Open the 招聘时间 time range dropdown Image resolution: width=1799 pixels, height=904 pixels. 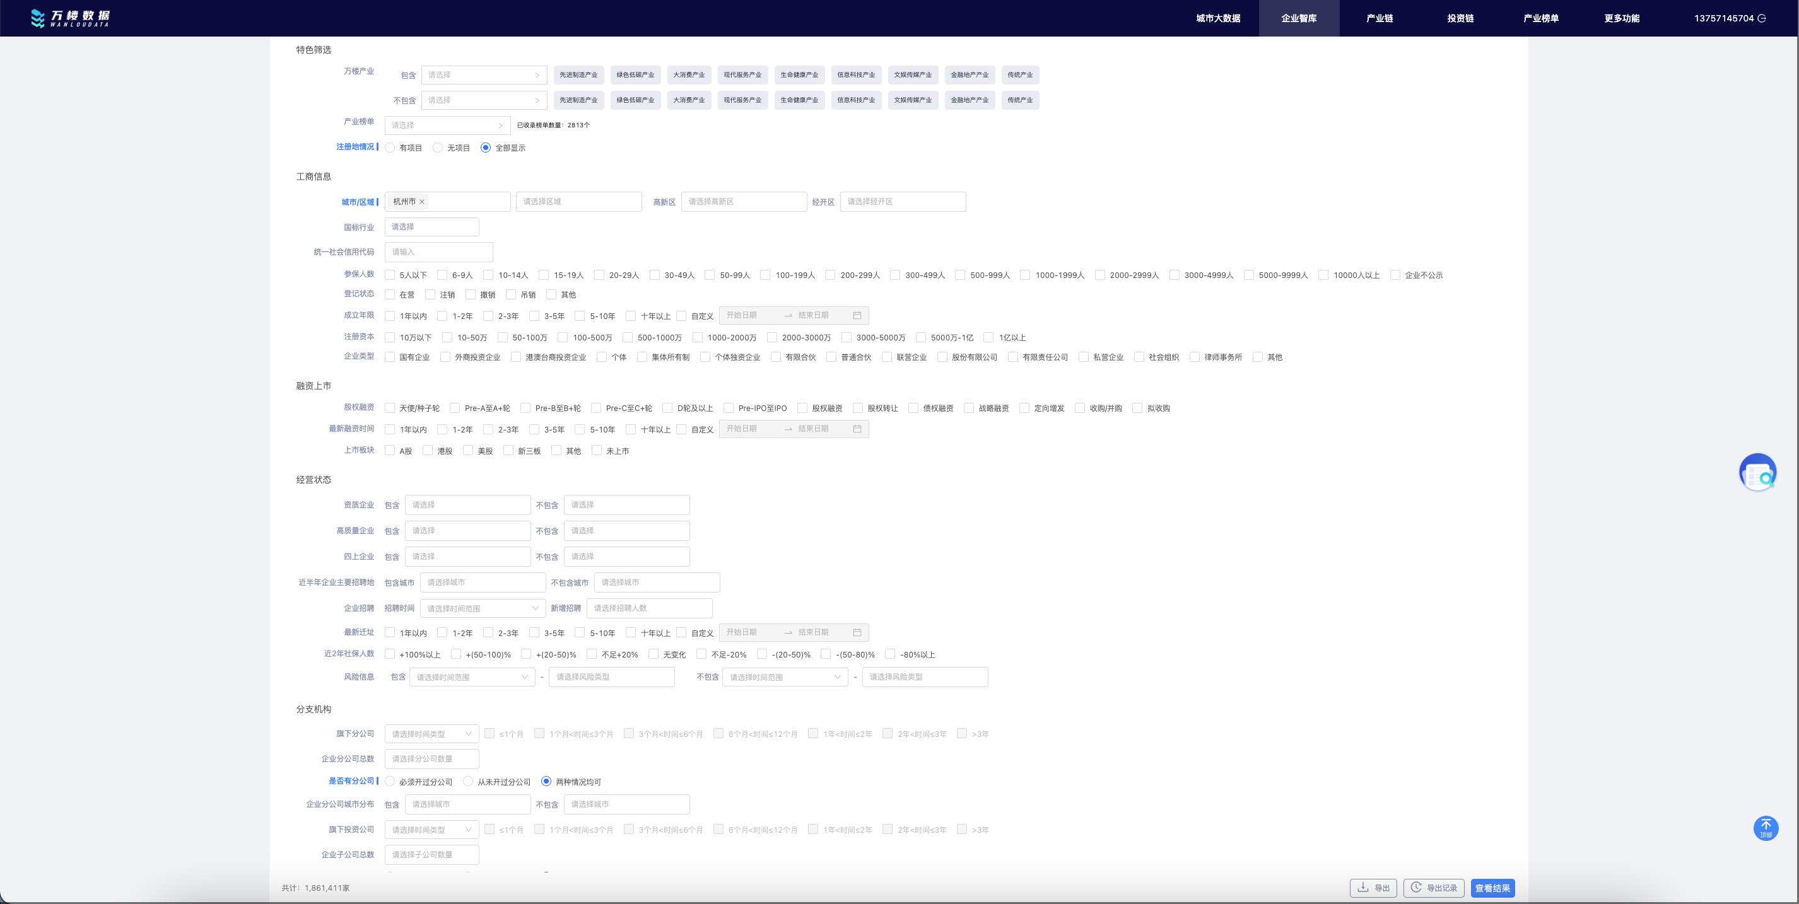[x=482, y=608]
